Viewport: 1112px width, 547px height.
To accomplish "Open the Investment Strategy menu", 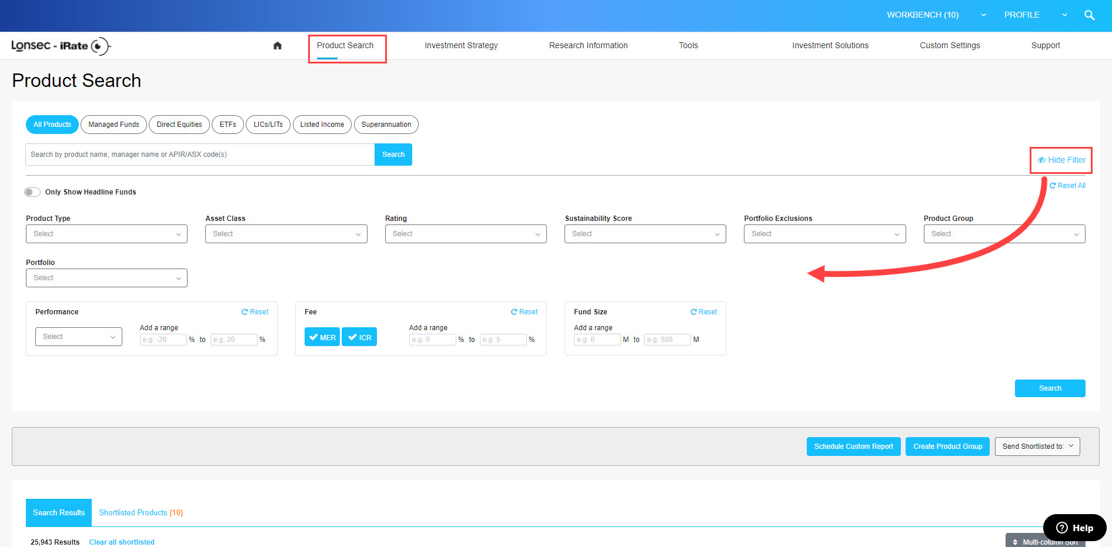I will [461, 46].
